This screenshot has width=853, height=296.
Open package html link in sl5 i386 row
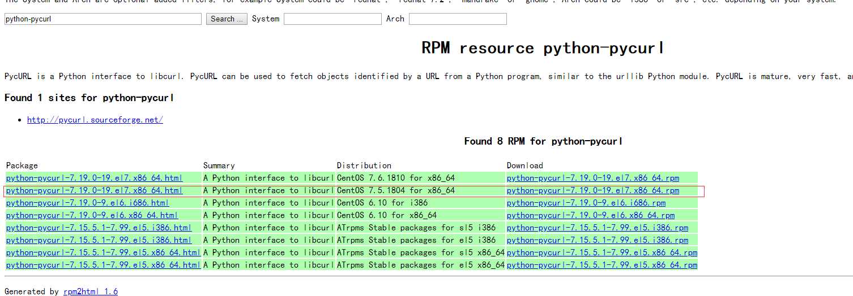click(x=99, y=228)
